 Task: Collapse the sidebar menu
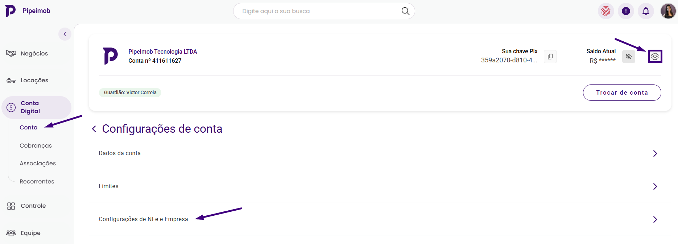pyautogui.click(x=65, y=34)
